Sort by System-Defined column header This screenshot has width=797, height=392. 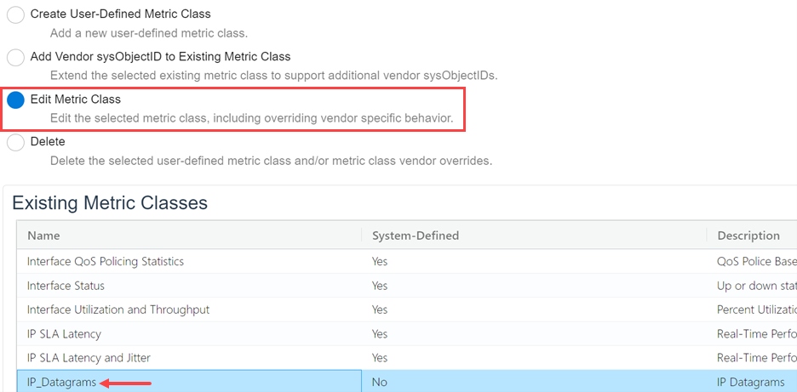416,236
